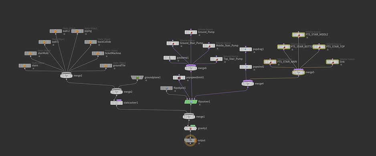The image size is (376, 156).
Task: Select the merge3 node icon
Action: coord(66,76)
